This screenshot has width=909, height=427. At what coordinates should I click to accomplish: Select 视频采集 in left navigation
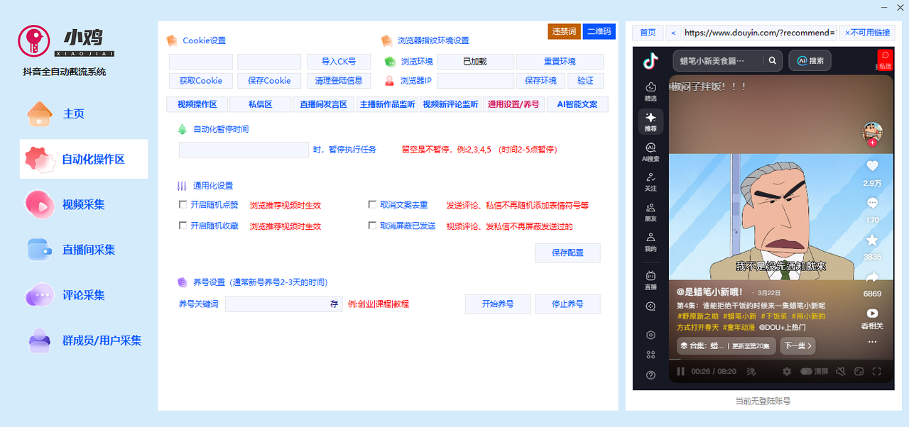pos(83,204)
